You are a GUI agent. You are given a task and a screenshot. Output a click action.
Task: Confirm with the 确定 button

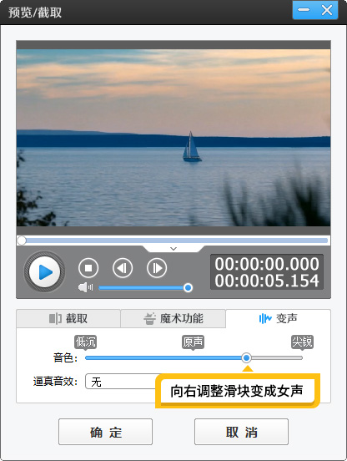105,432
